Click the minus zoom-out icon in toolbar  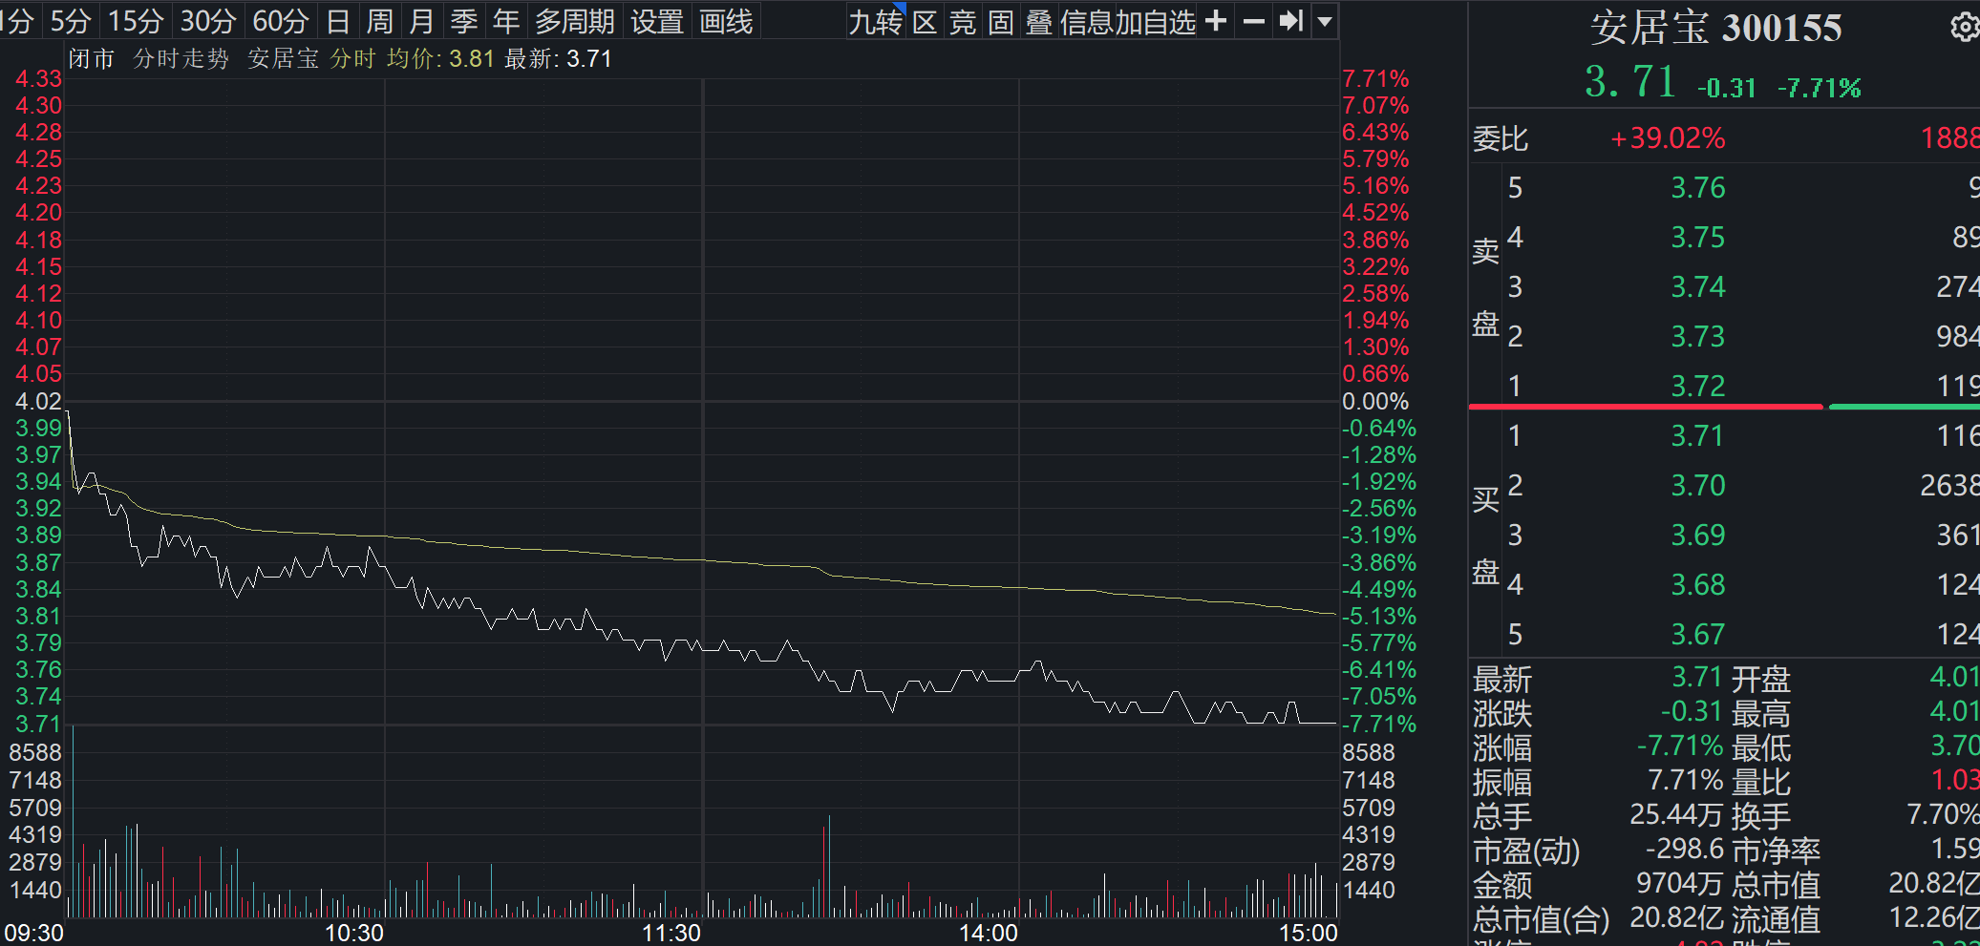(1254, 21)
